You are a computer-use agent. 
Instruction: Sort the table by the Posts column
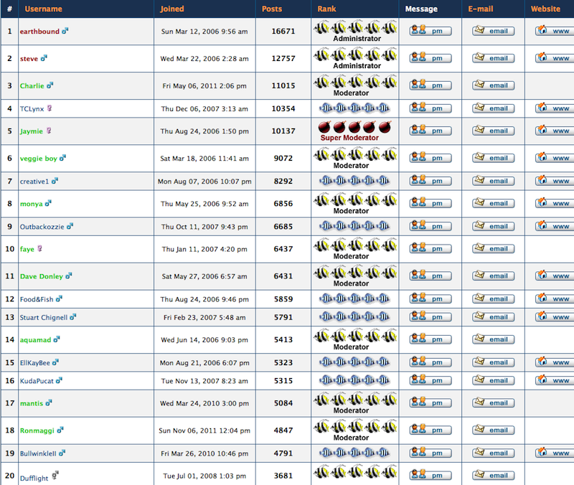coord(271,9)
